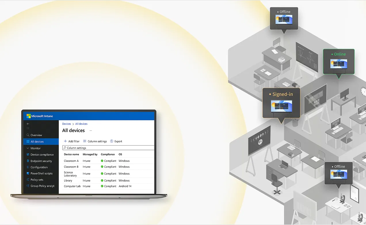This screenshot has height=225, width=366.
Task: Click Intune in the Classroom B row
Action: click(87, 167)
